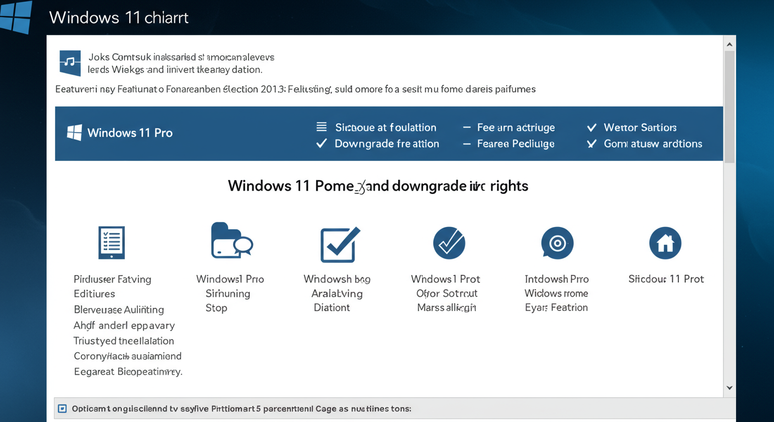This screenshot has width=774, height=422.
Task: Click the Windows logo in Windows 11 Pro banner
Action: click(x=74, y=132)
